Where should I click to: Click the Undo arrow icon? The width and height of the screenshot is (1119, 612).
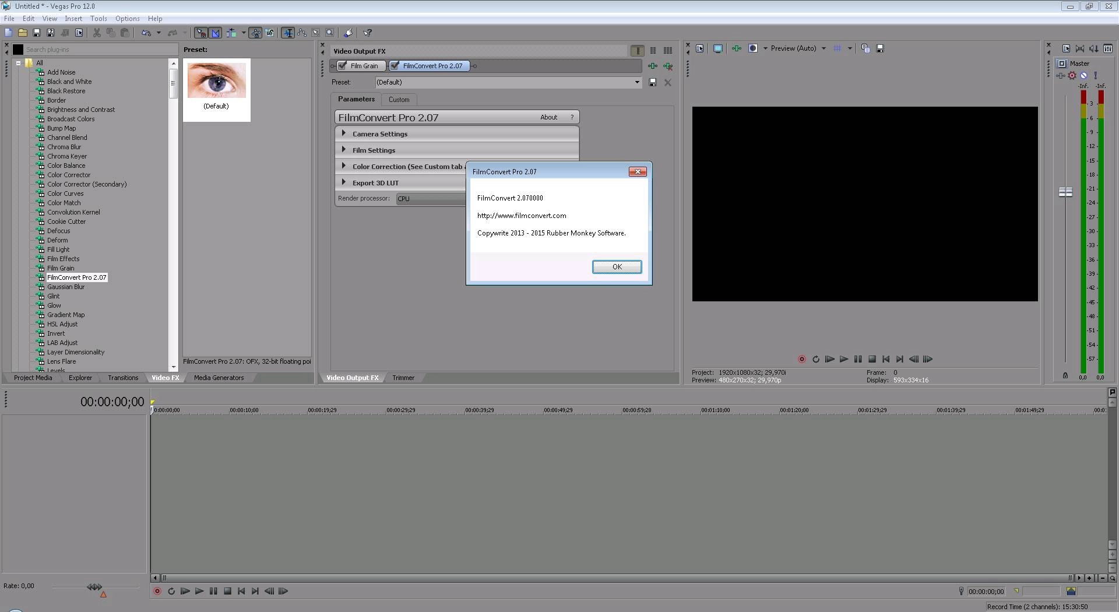(146, 33)
